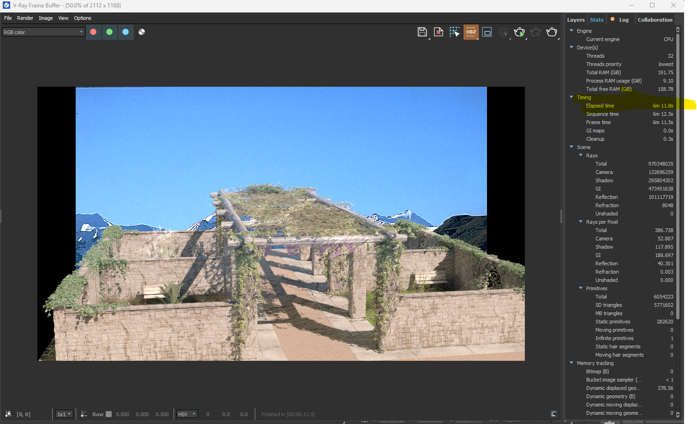
Task: Collapse the Timing section
Action: click(x=571, y=97)
